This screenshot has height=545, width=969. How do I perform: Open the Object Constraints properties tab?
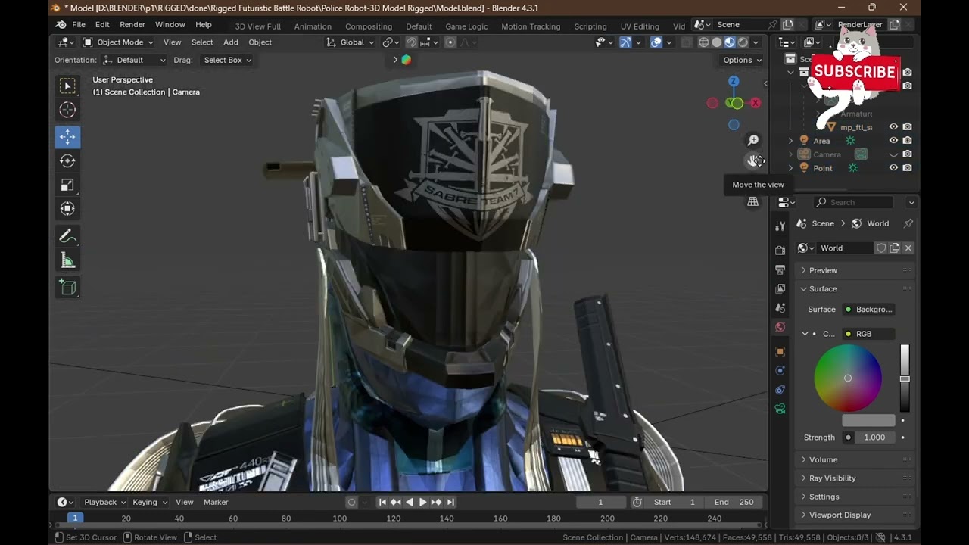780,390
